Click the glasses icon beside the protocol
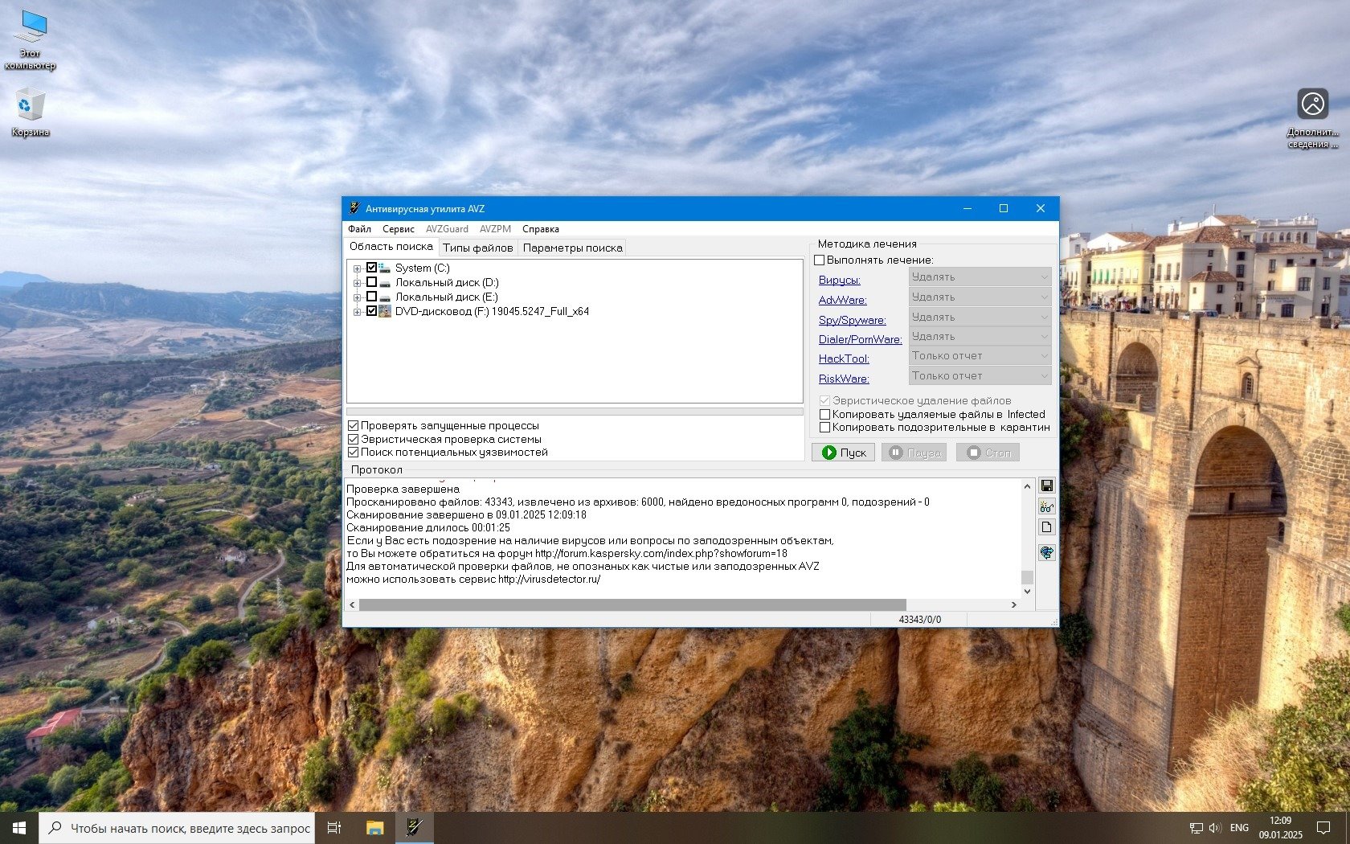 [1046, 506]
